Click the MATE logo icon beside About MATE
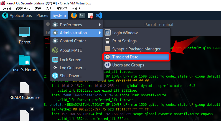This screenshot has width=221, height=121. 55,50
